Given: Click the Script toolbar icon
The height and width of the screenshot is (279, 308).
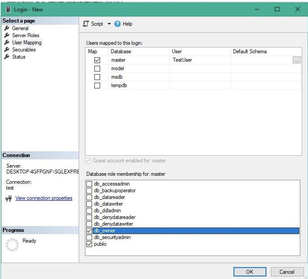Looking at the screenshot, I should point(86,24).
